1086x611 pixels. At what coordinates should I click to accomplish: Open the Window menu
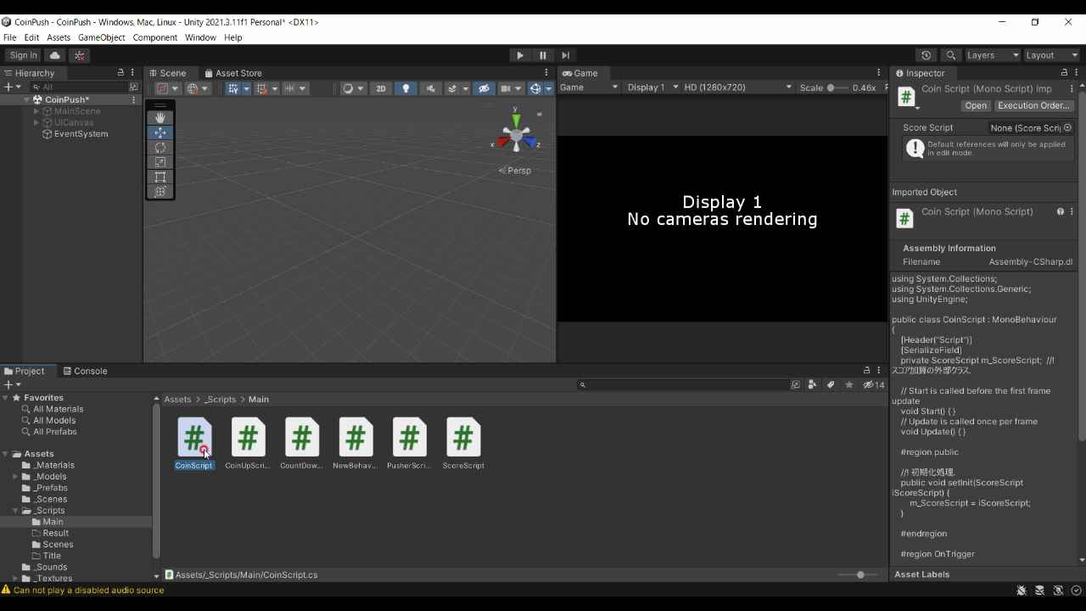[x=200, y=37]
